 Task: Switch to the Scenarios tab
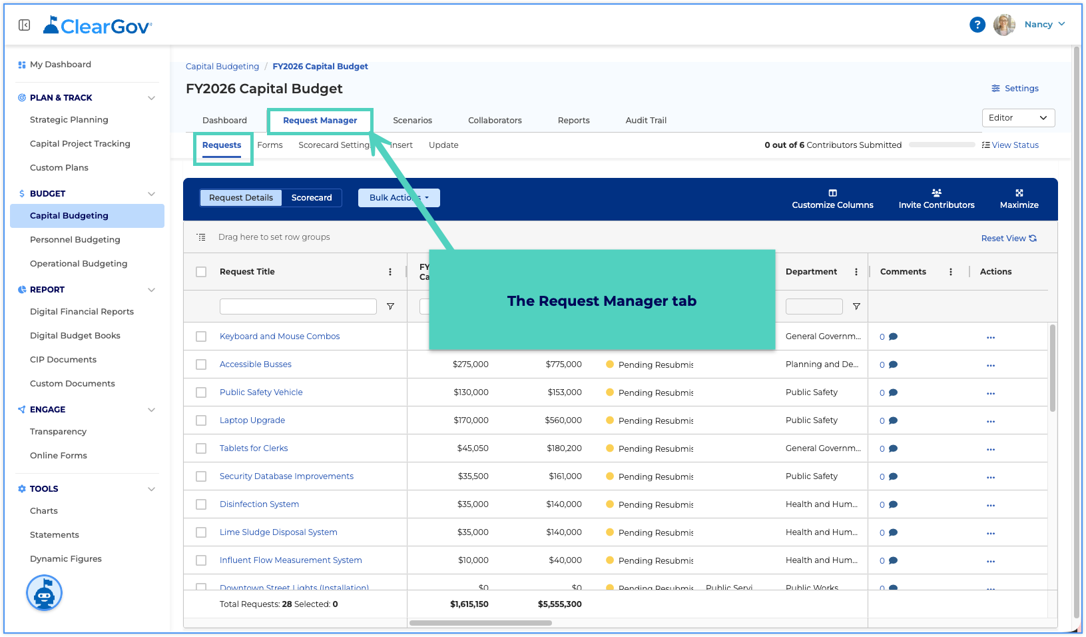tap(412, 121)
